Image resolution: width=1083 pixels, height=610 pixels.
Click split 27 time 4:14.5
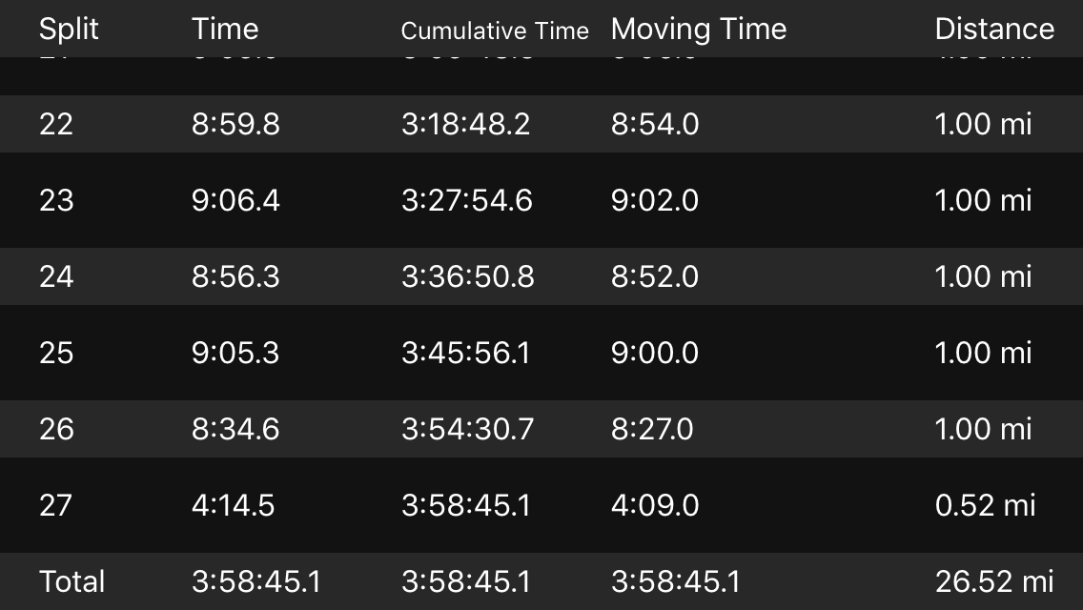(x=233, y=505)
